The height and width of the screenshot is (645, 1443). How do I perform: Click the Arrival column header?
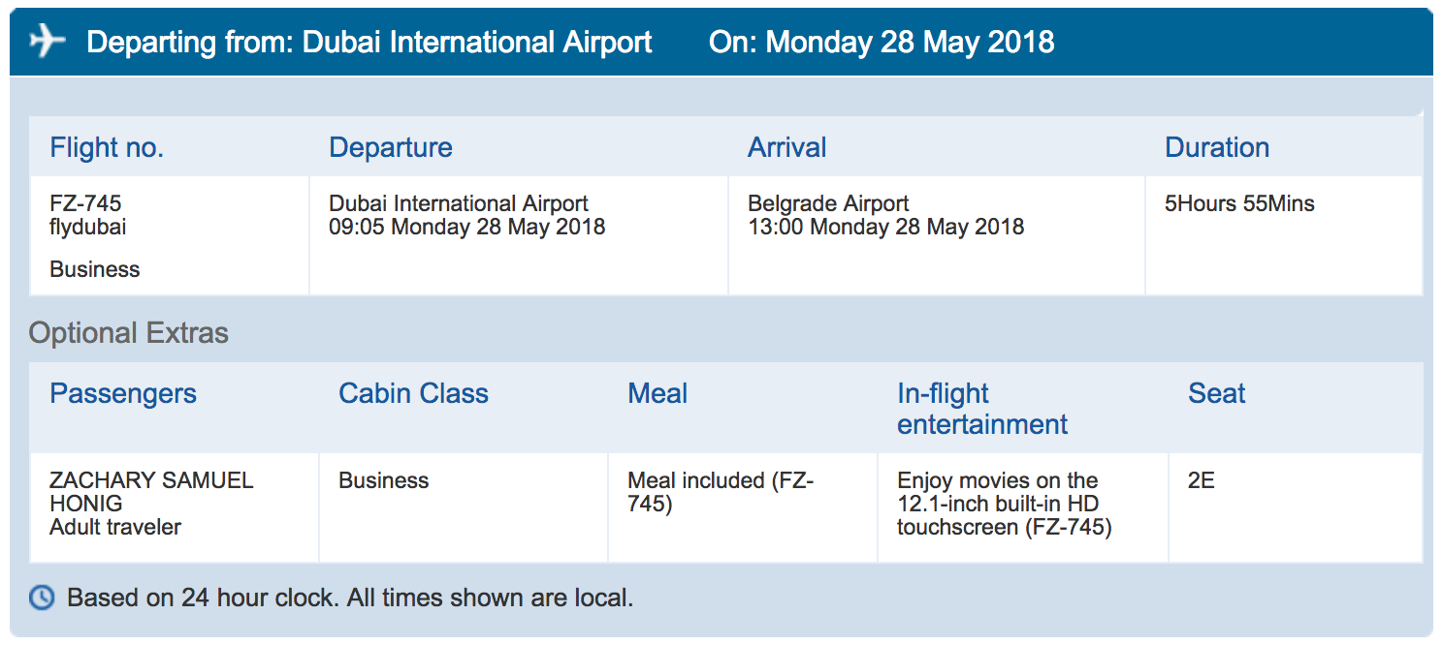coord(786,147)
